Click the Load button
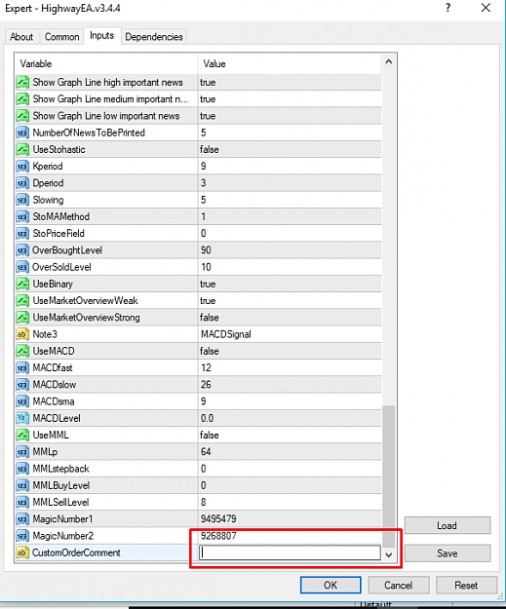506x609 pixels. tap(448, 525)
